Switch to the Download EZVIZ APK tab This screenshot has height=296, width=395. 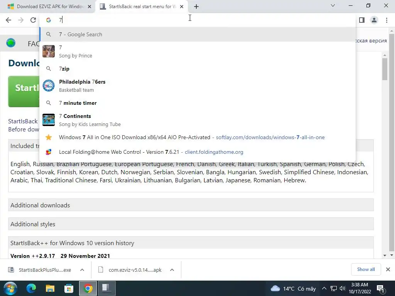pos(47,7)
